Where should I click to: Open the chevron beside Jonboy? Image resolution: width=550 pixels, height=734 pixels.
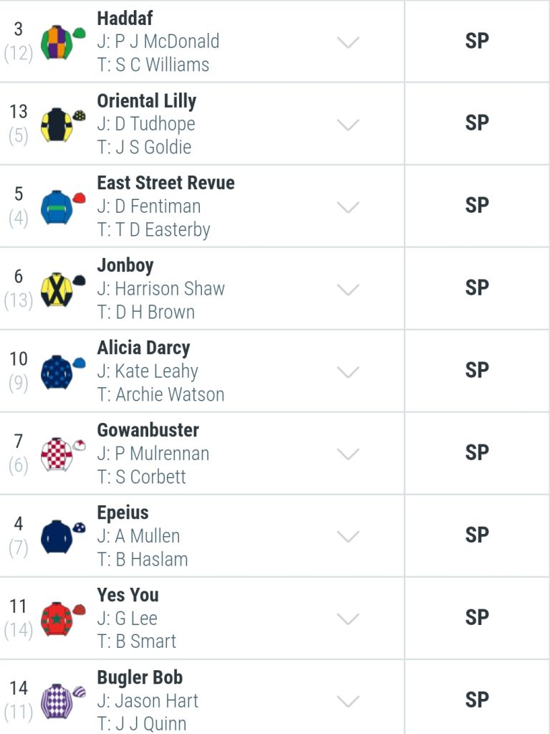[348, 290]
